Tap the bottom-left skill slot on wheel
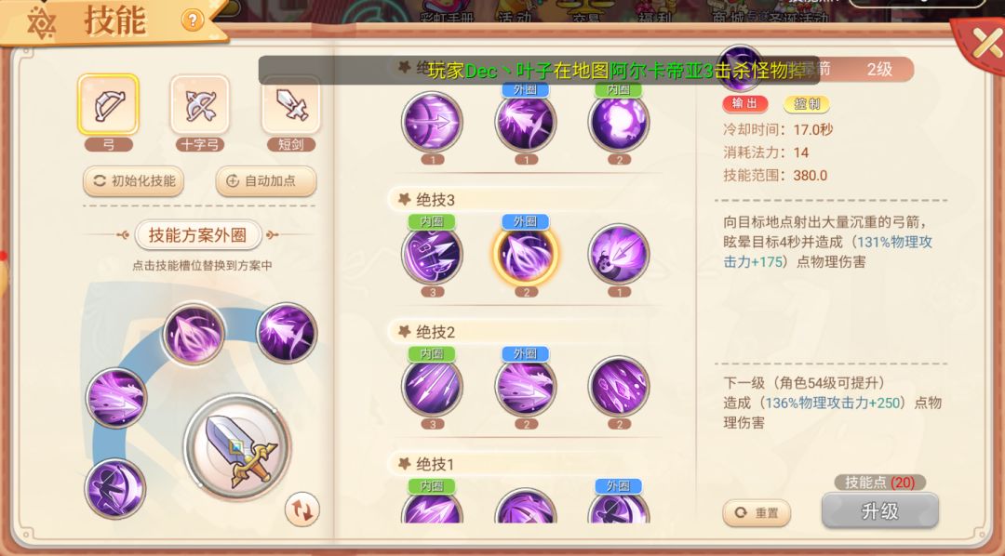Image resolution: width=1005 pixels, height=556 pixels. 115,489
